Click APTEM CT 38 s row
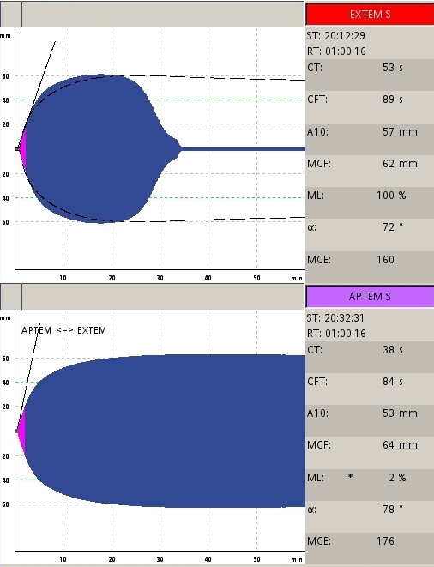Viewport: 434px width, 567px height. coord(370,350)
